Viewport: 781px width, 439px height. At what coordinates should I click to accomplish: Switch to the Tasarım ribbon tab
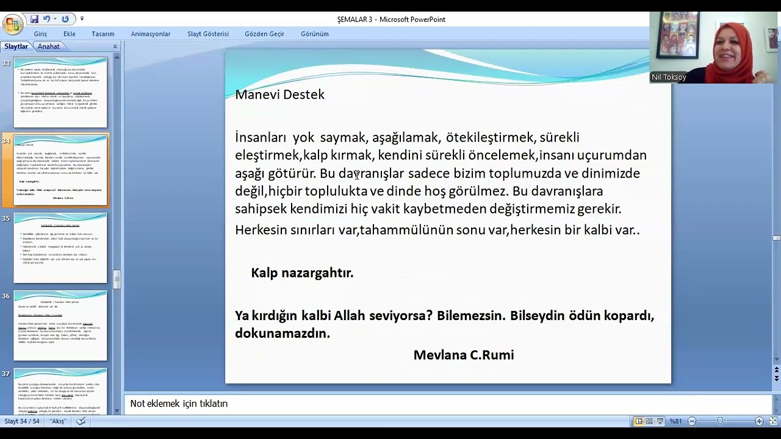pos(103,34)
